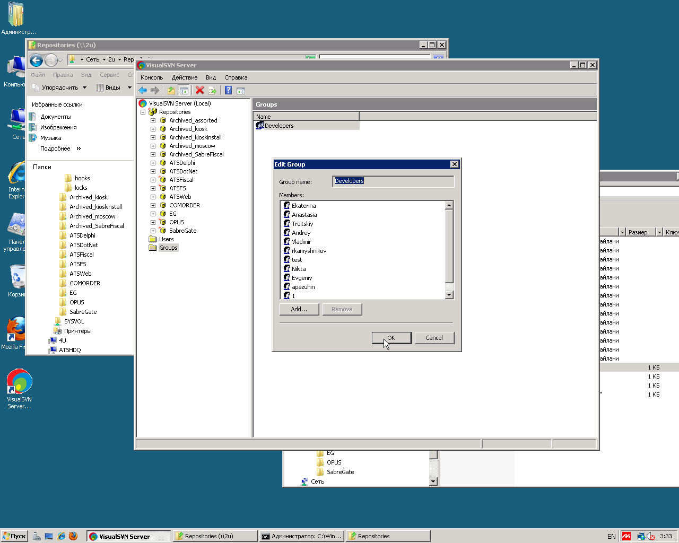679x543 pixels.
Task: Select member rkamyshnikov in the list
Action: click(x=309, y=251)
